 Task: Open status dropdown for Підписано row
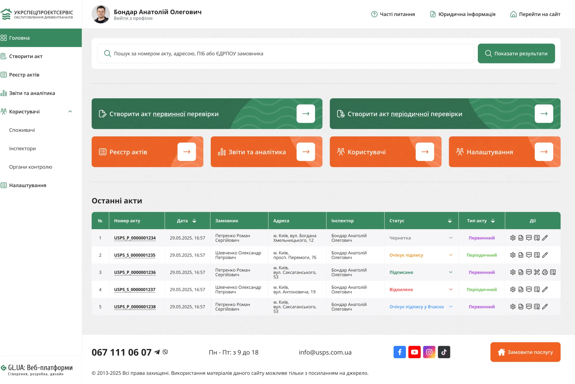tap(451, 272)
